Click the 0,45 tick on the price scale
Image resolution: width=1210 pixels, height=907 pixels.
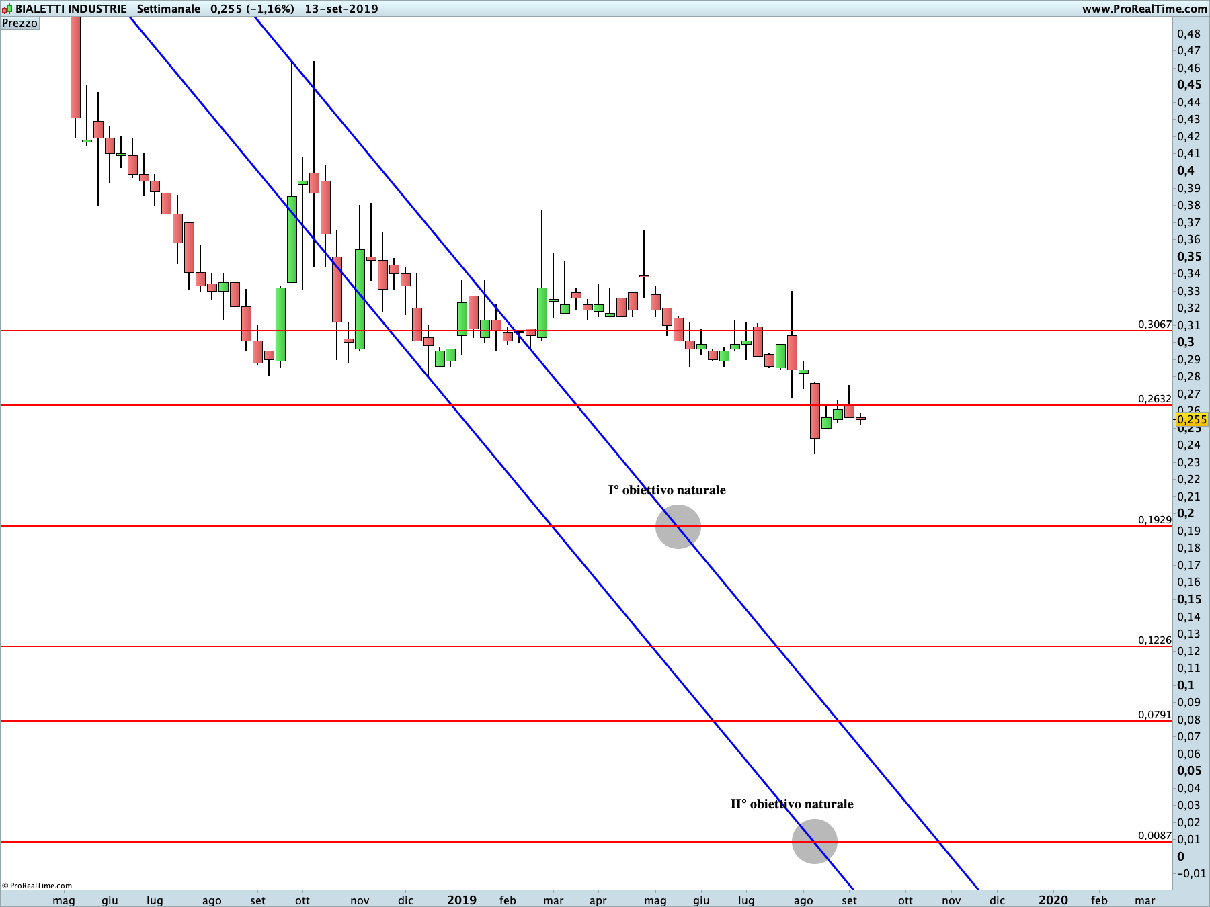[x=1189, y=85]
